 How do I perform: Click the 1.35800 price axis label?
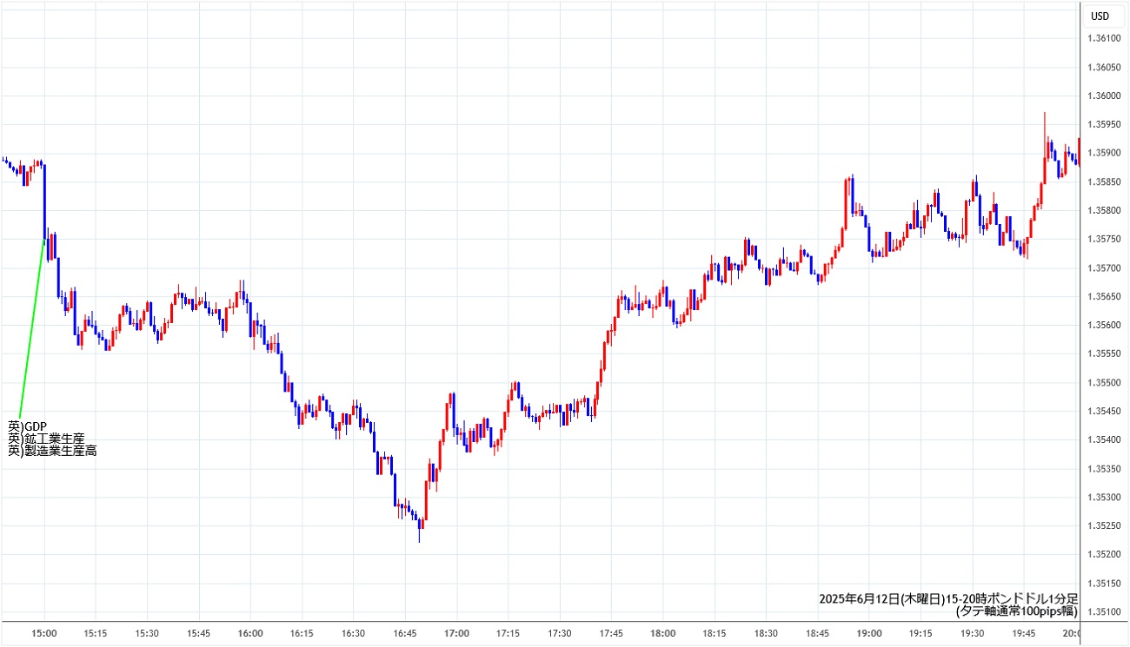coord(1106,210)
